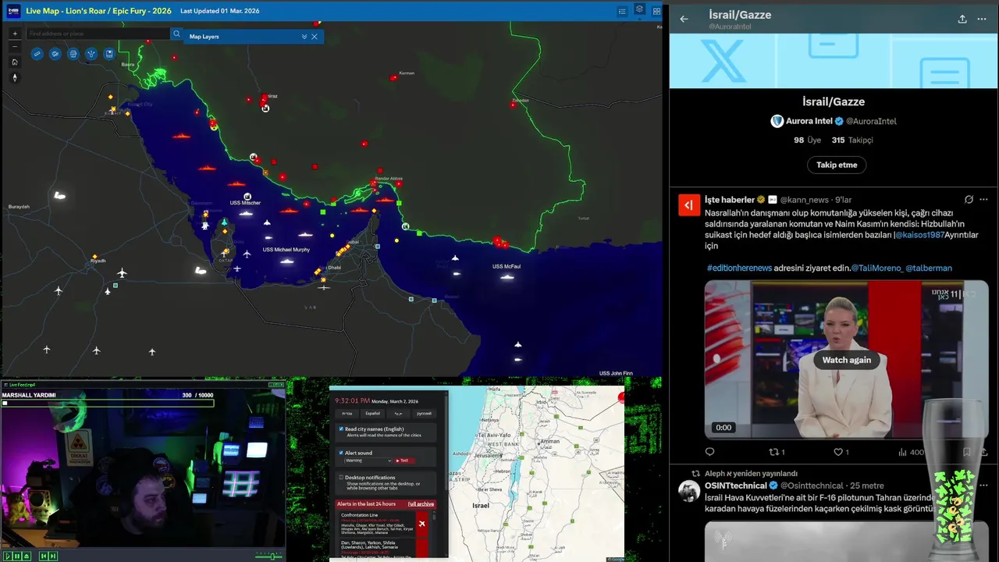Skip to previous in Live Feed player
The height and width of the screenshot is (562, 999).
[x=44, y=556]
